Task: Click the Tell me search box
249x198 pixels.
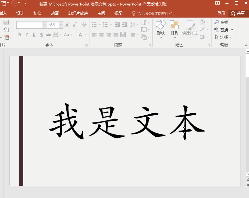Action: tap(156, 13)
